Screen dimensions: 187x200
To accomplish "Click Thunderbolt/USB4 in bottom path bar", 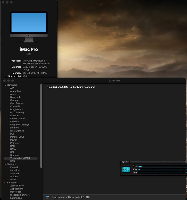I will pyautogui.click(x=79, y=197).
